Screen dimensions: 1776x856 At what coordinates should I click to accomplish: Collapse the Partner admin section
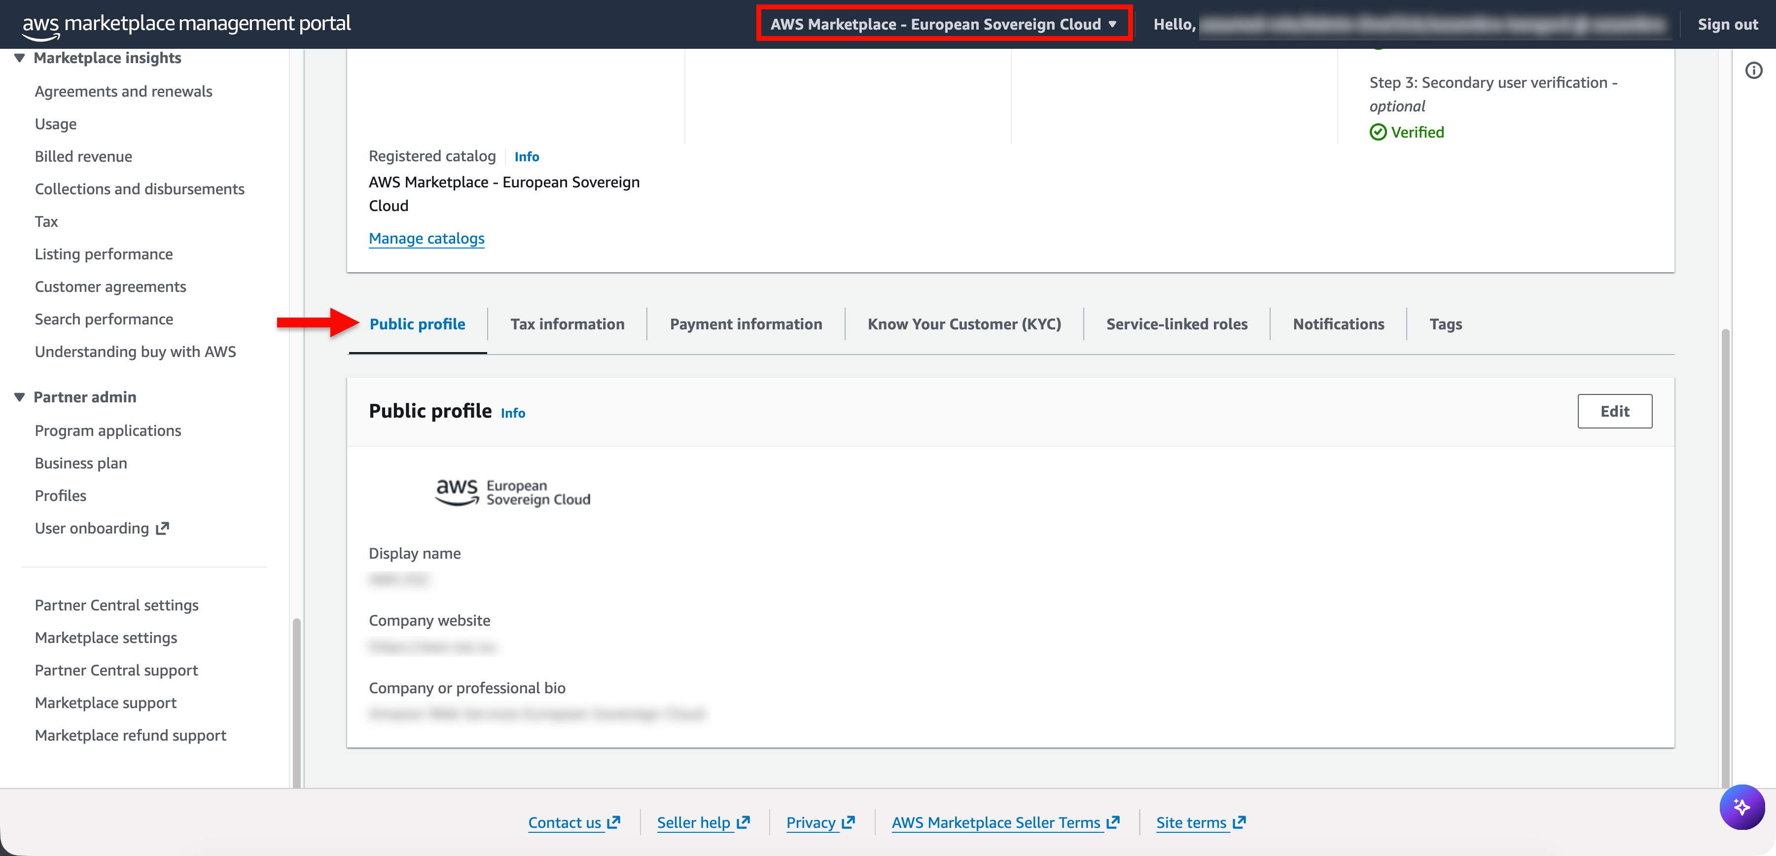19,397
